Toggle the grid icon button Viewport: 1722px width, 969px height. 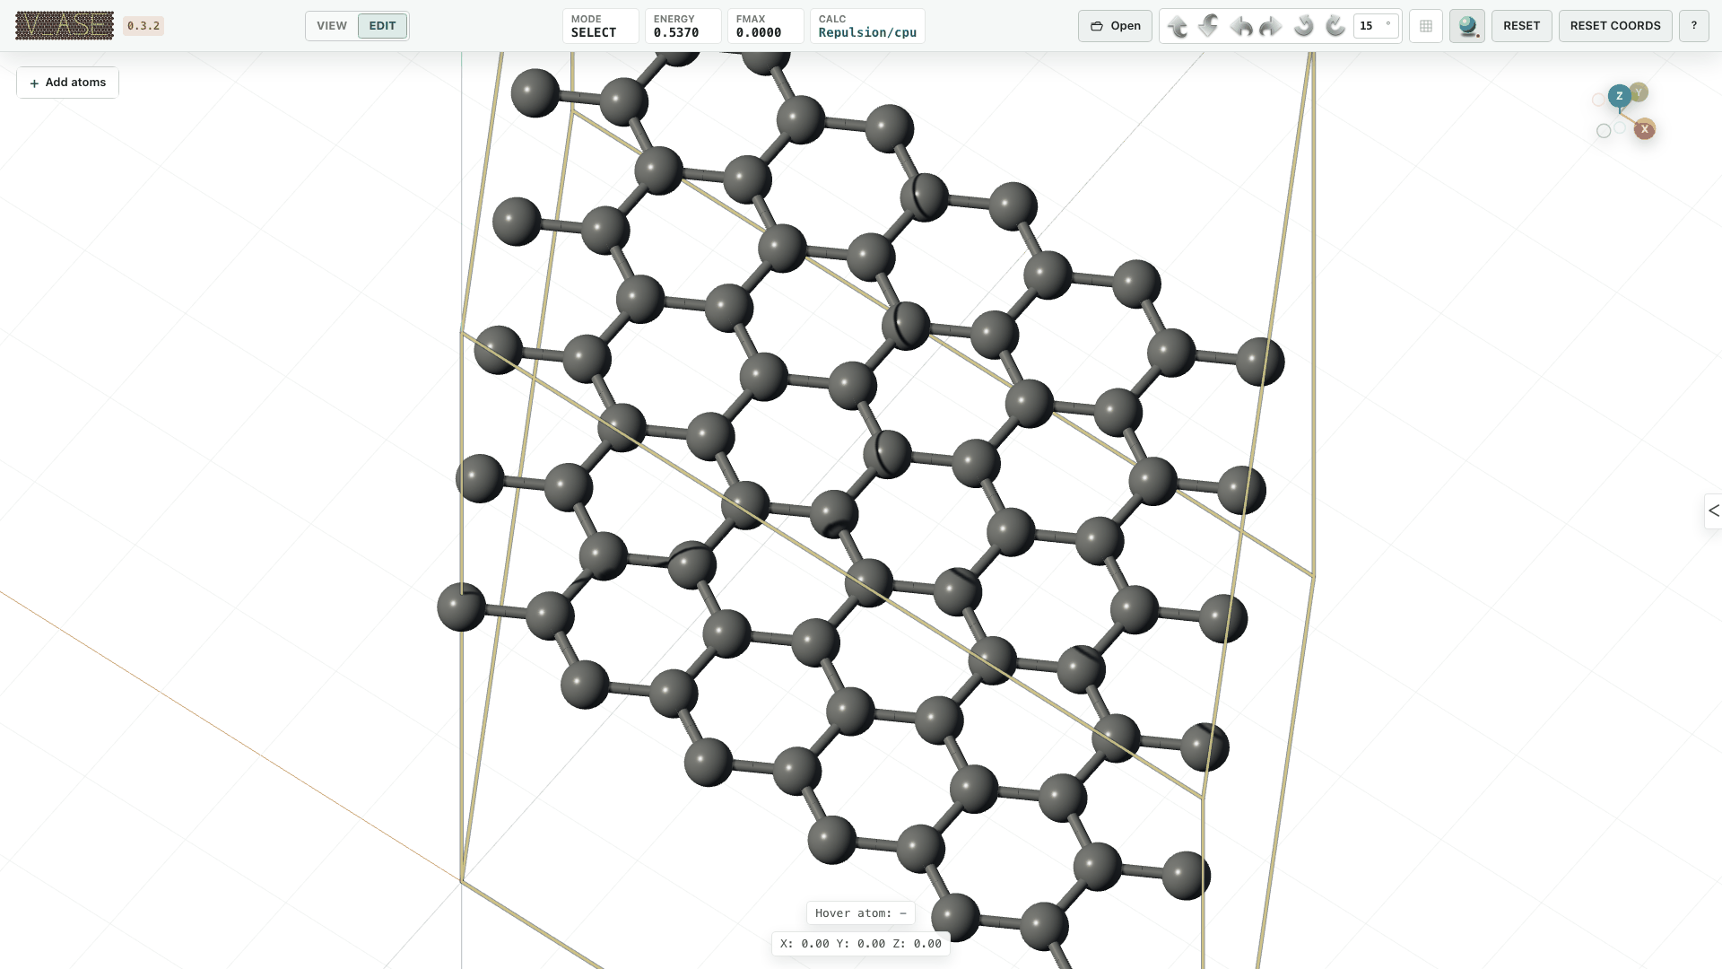tap(1426, 26)
